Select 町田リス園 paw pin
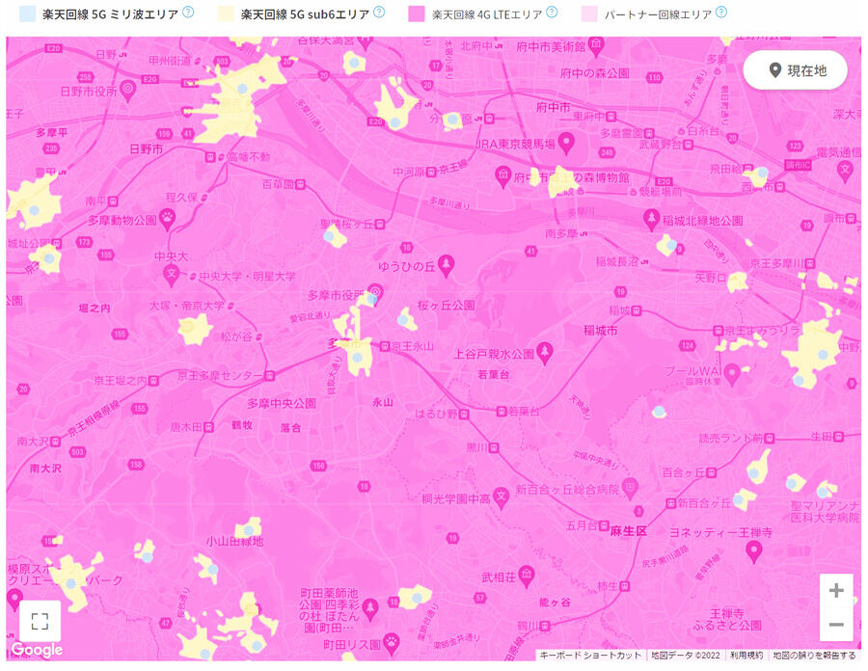Viewport: 868px width, 671px height. 392,644
